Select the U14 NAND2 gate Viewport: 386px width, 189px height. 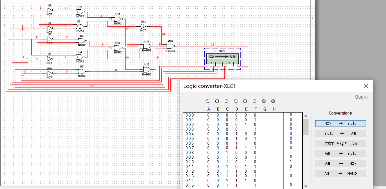point(147,46)
